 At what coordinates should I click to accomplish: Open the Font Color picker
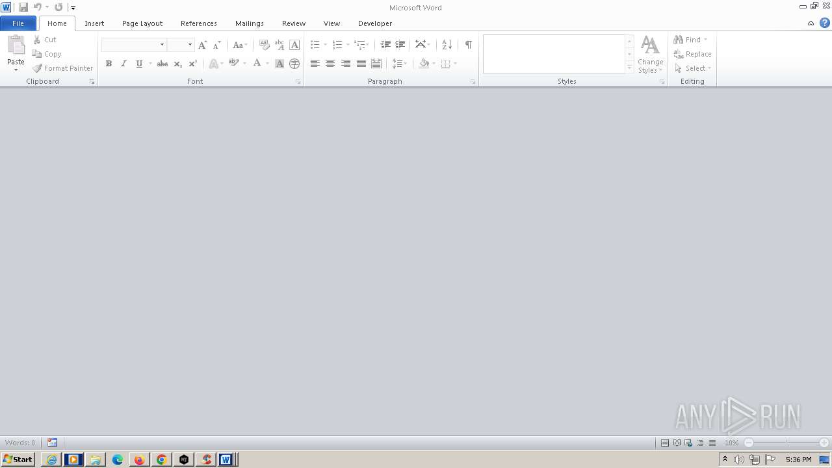(x=261, y=64)
